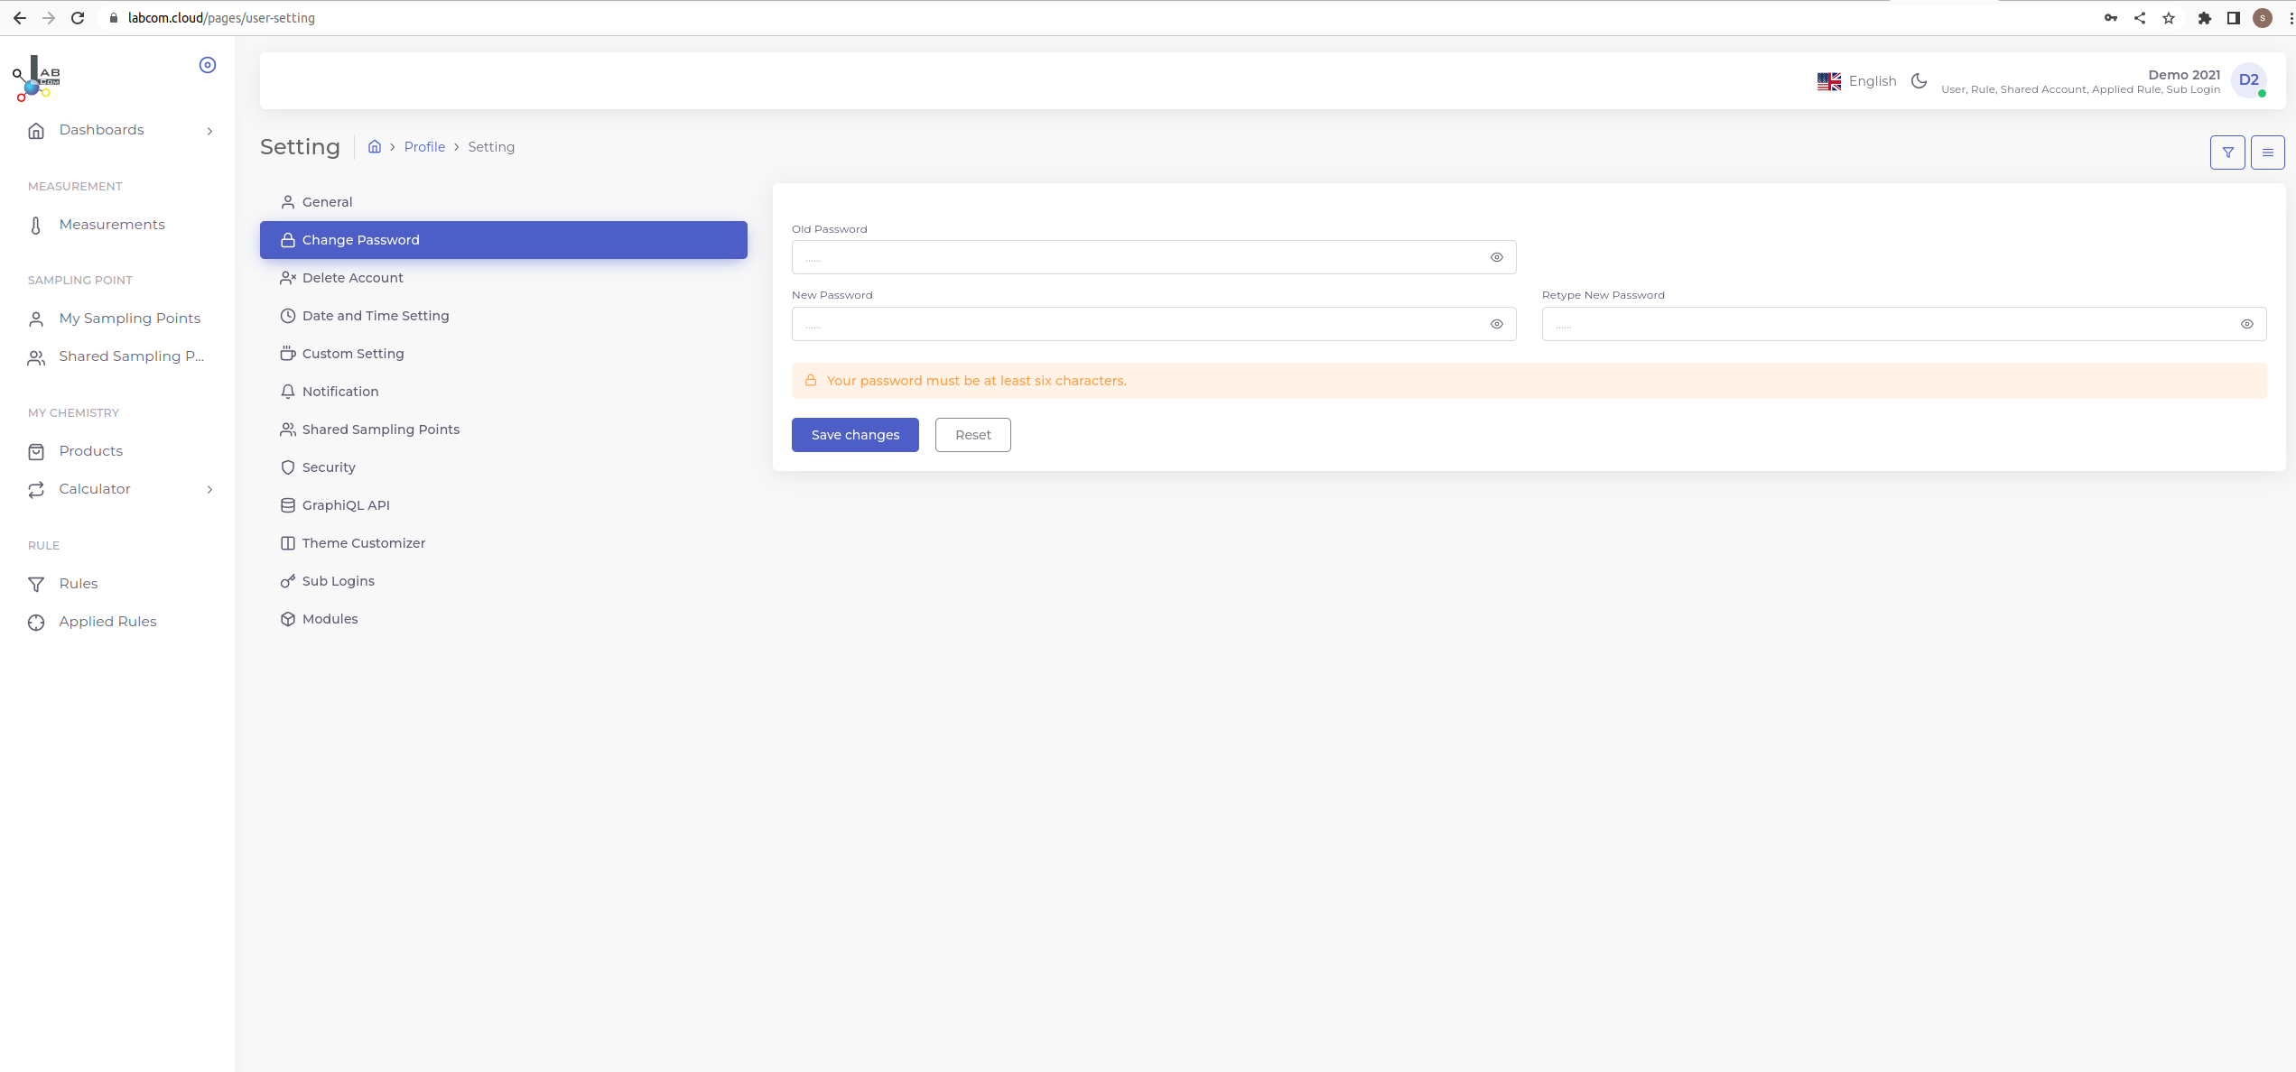Open the Notification settings tab
Viewport: 2296px width, 1072px height.
click(x=503, y=392)
